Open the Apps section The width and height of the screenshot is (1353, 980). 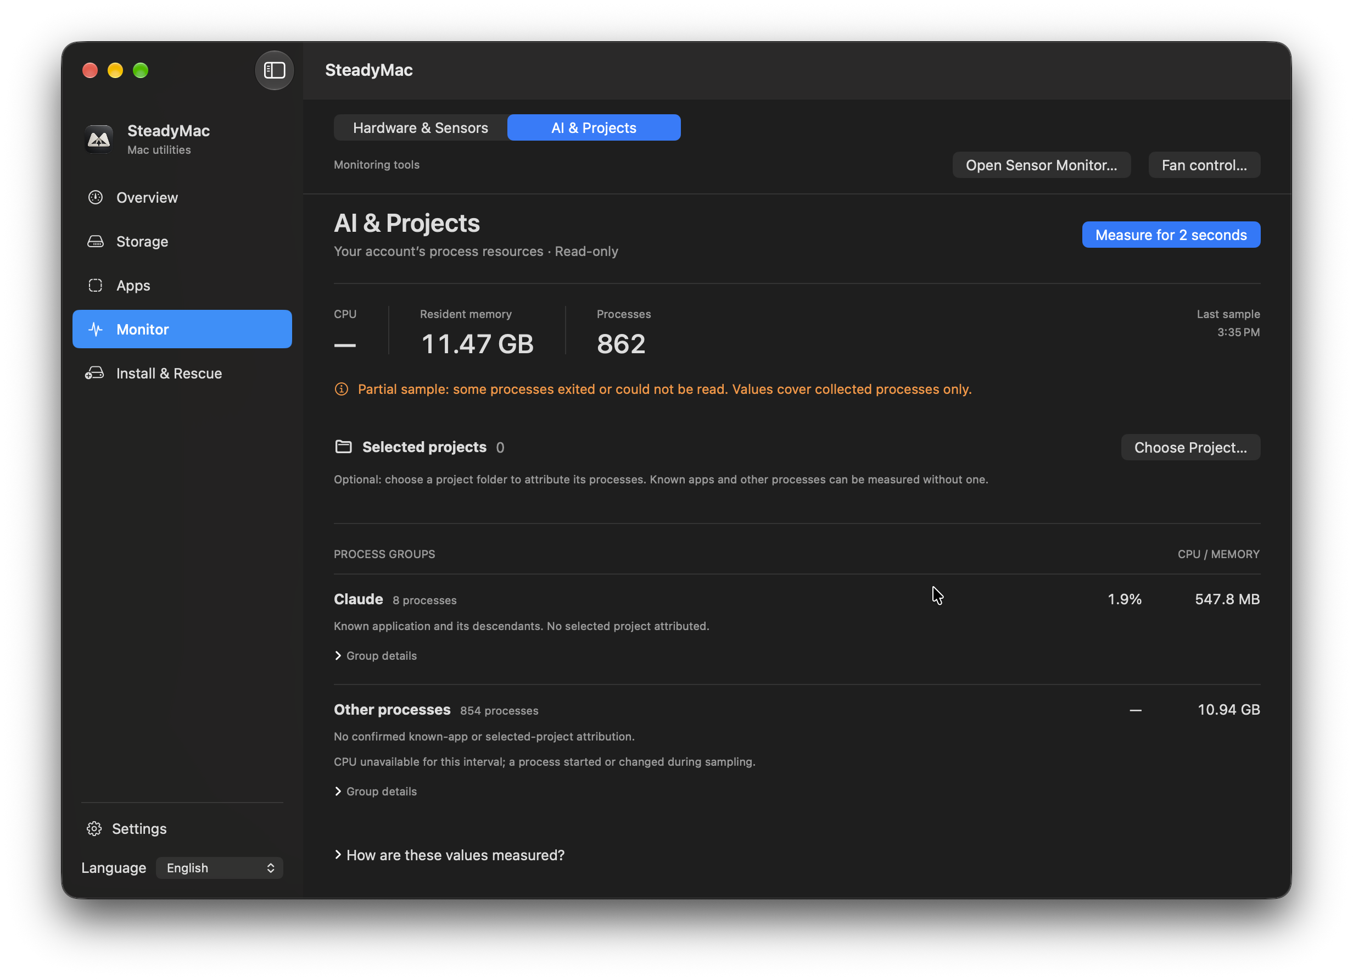(x=182, y=285)
